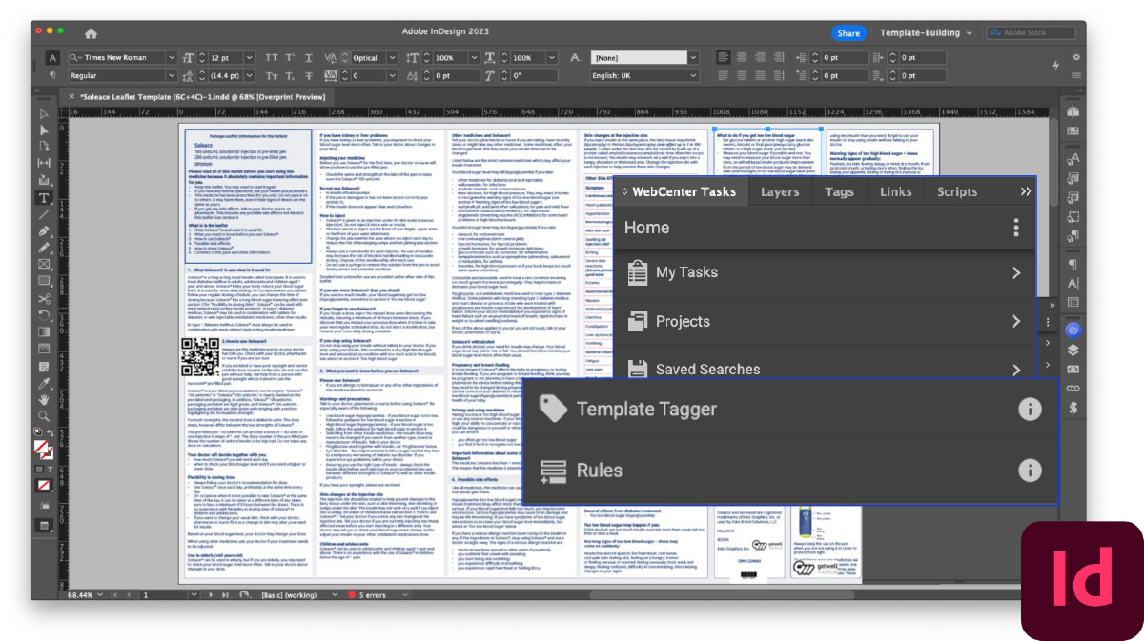
Task: Open the Regular font style dropdown
Action: (172, 75)
